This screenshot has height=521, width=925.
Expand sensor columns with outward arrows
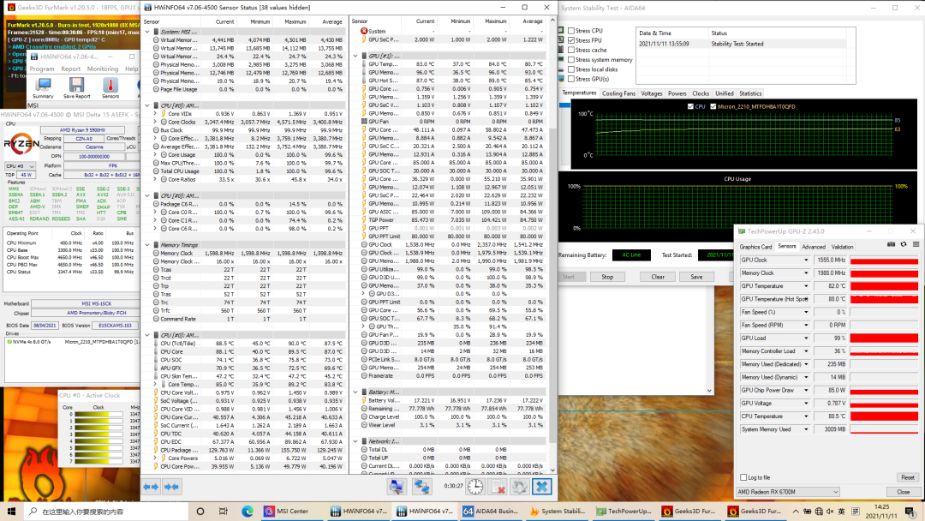151,487
